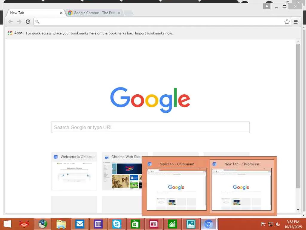Viewport: 306px width, 230px height.
Task: Open the News app from taskbar
Action: 154,224
